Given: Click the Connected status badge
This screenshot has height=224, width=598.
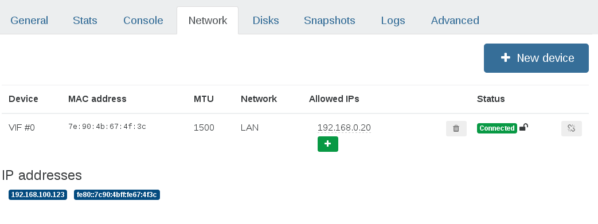Looking at the screenshot, I should coord(497,128).
